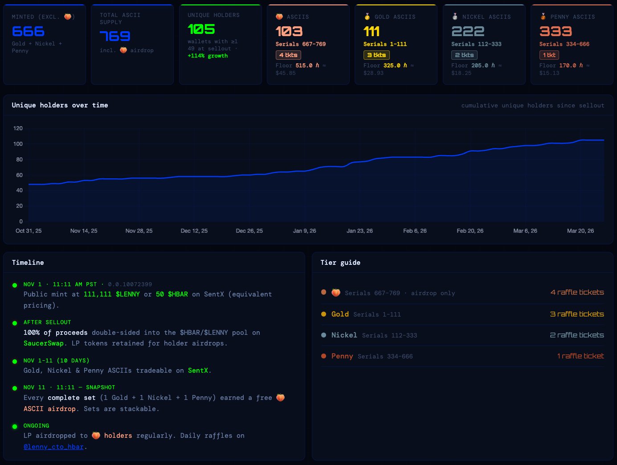Click the peach emoji in the Tier guide airdrop row
The image size is (617, 465).
click(x=336, y=293)
